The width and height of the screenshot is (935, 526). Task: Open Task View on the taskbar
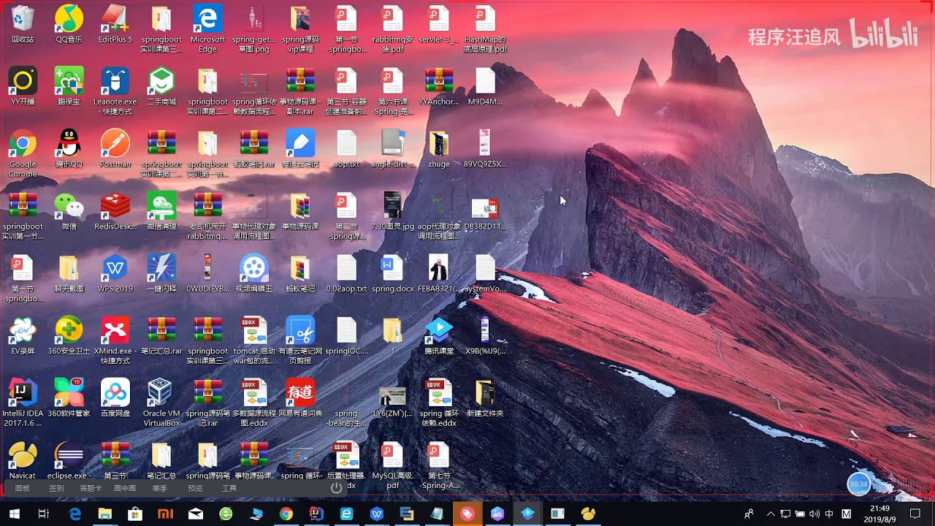[x=44, y=514]
